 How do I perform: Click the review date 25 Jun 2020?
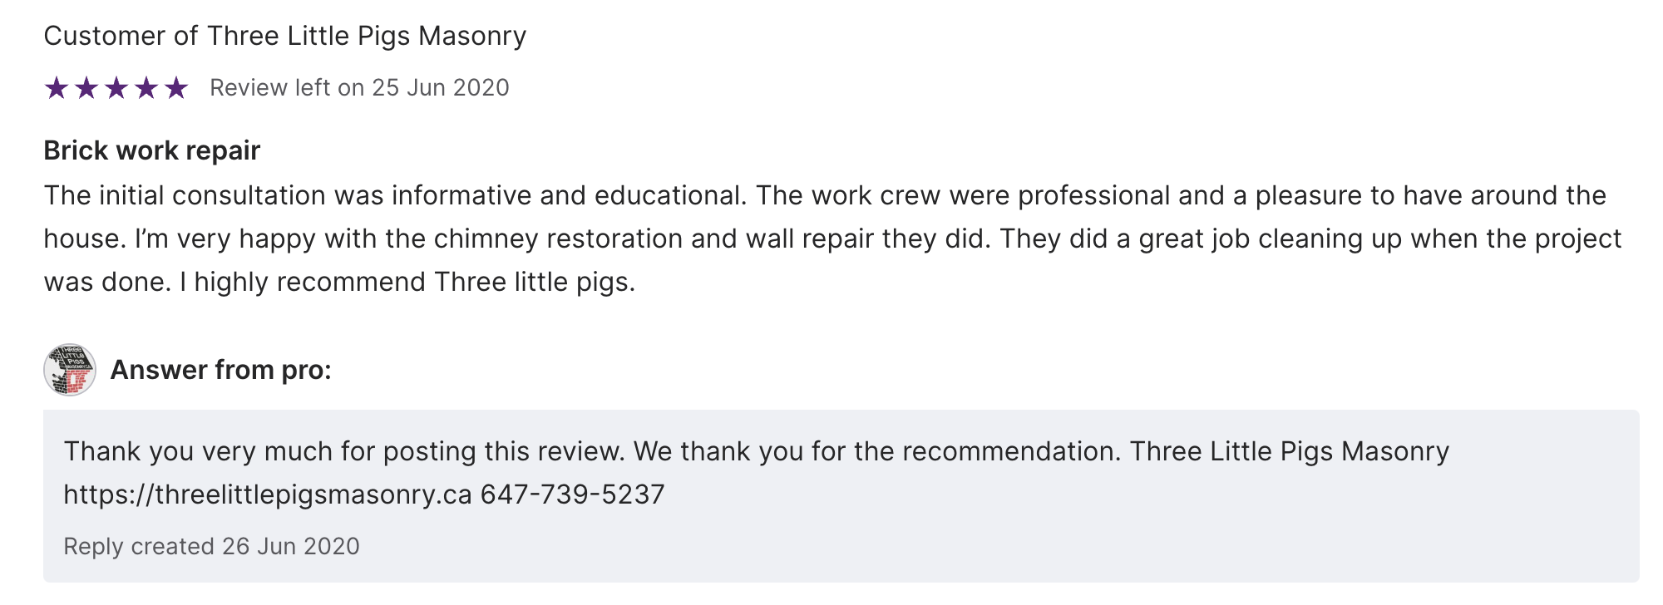pos(440,87)
